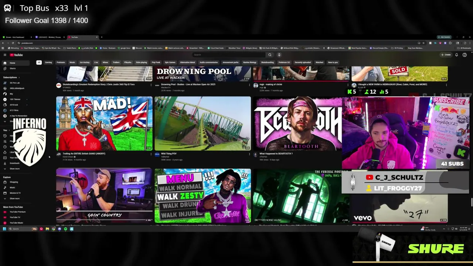The height and width of the screenshot is (266, 473).
Task: Open the YouTube hamburger guide menu
Action: pyautogui.click(x=5, y=55)
